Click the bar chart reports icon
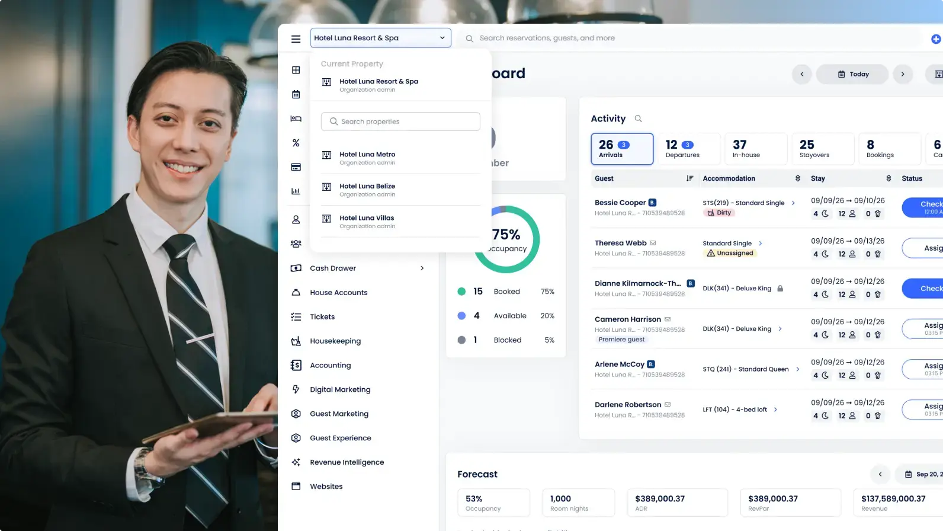943x531 pixels. (296, 191)
